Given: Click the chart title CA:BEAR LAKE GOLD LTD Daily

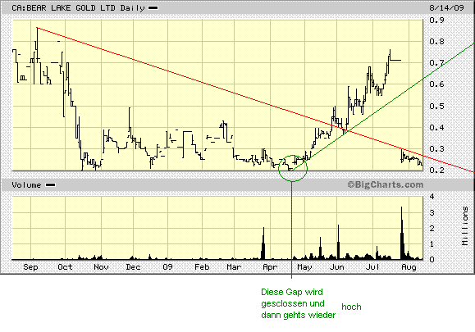Looking at the screenshot, I should (78, 8).
